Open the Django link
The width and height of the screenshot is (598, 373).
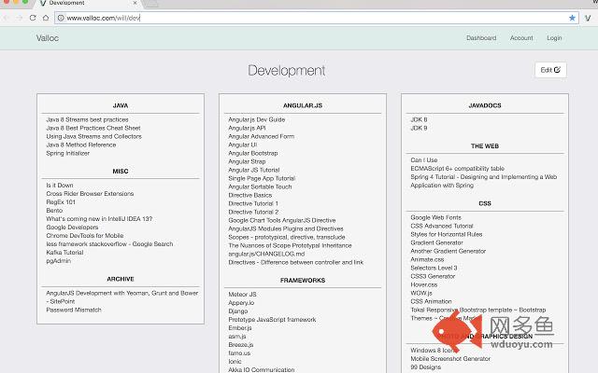tap(238, 311)
